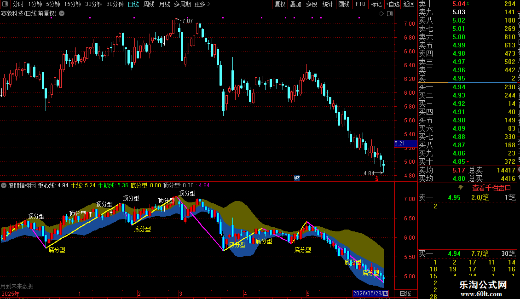
Task: Select the 买五 price 4.90
Action: 459,121
